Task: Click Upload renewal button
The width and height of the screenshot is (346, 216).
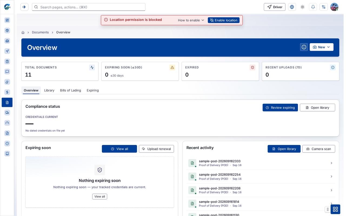Action: tap(156, 149)
